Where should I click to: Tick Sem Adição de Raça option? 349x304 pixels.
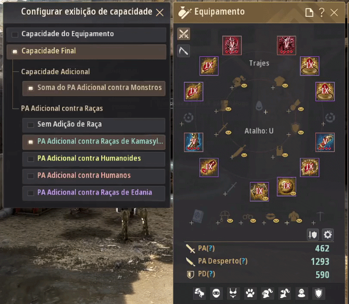[31, 125]
